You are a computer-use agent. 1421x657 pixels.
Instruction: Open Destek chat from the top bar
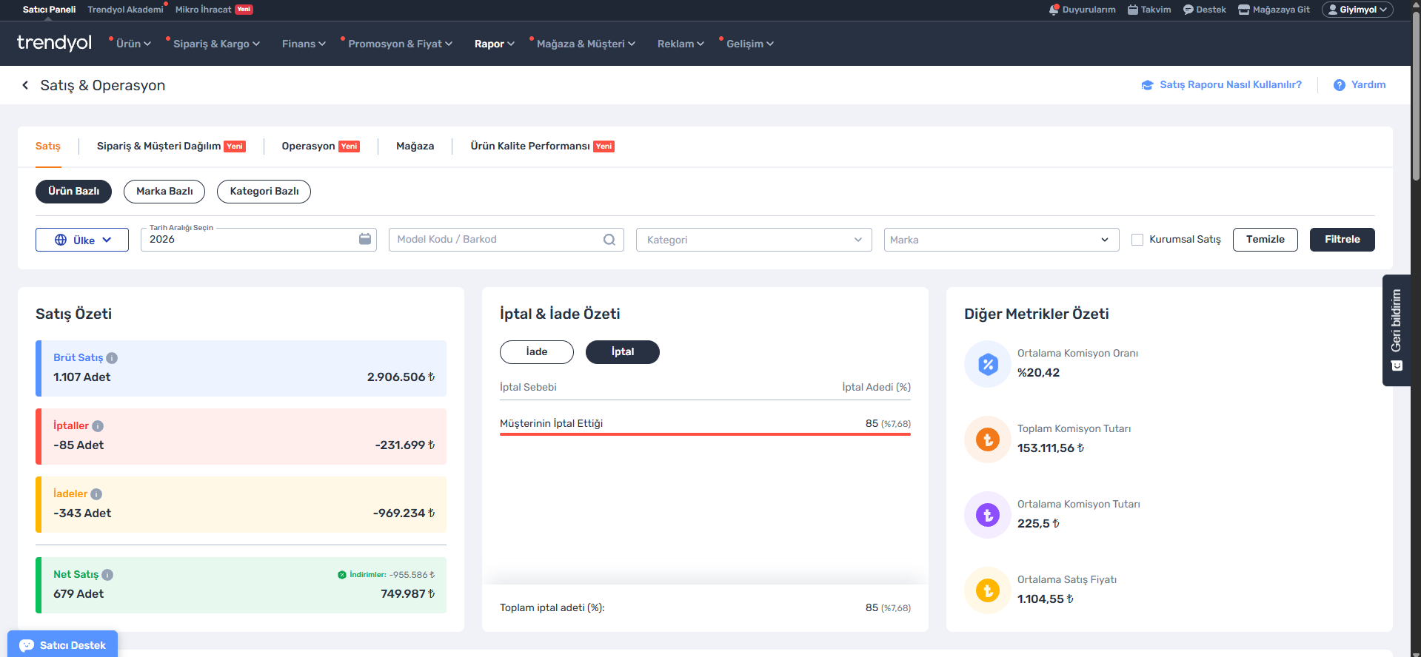tap(1204, 10)
